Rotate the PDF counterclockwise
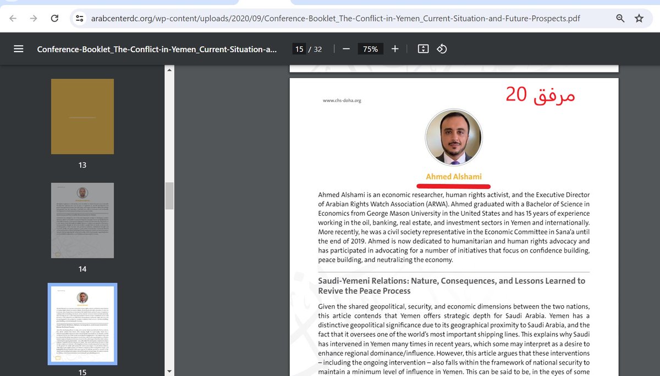 click(441, 49)
